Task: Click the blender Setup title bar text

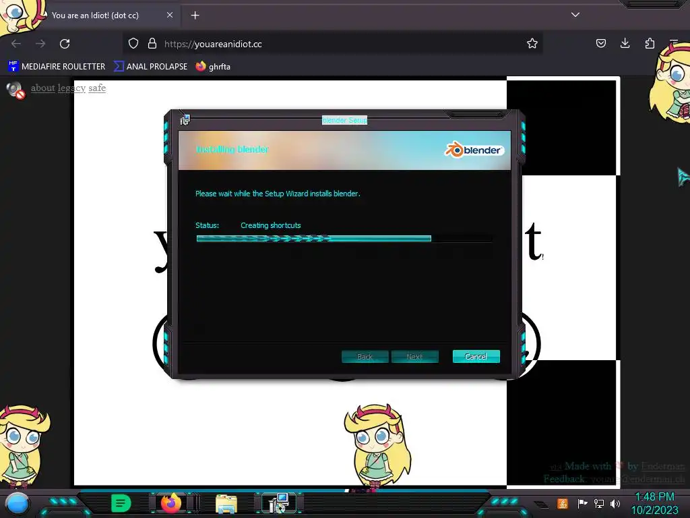Action: coord(344,120)
